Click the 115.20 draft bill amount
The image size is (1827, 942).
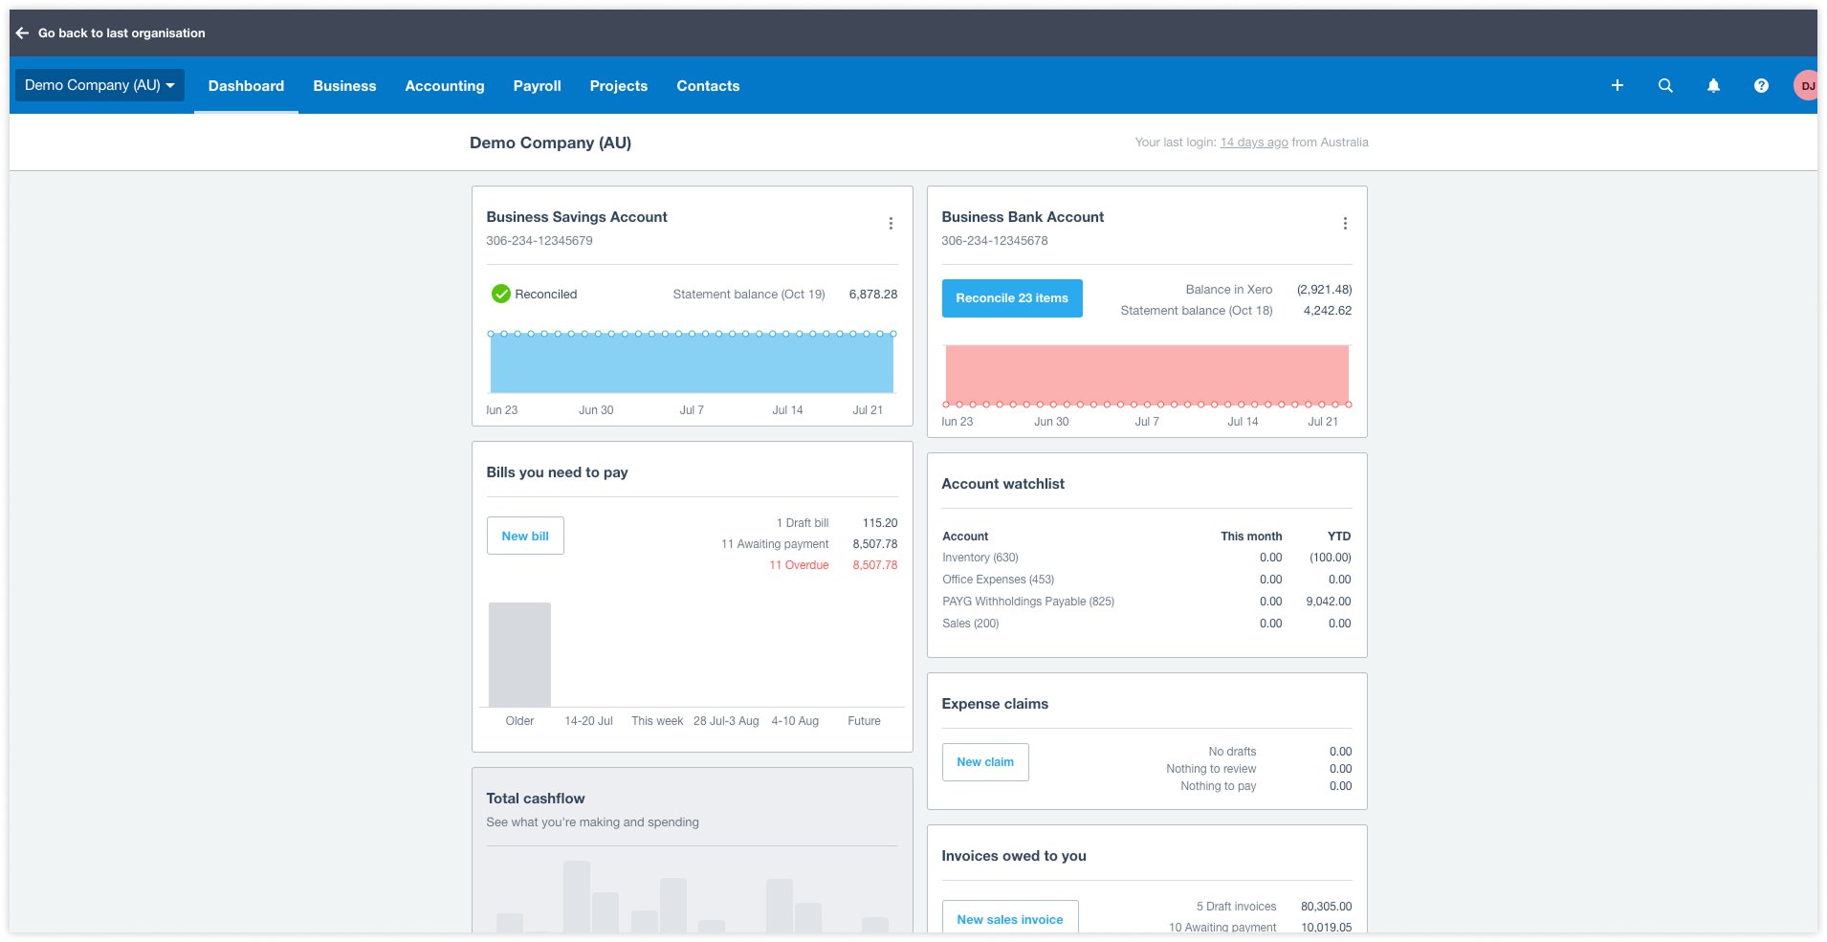pos(880,523)
